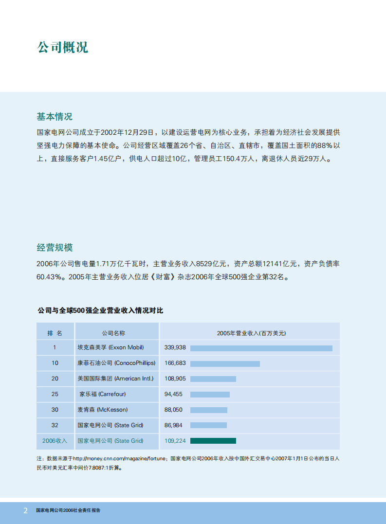
Task: Click the value 166,683
Action: pos(175,363)
